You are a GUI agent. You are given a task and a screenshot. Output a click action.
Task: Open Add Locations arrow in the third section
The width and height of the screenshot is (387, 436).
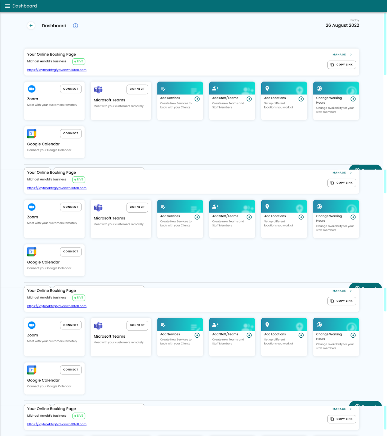pyautogui.click(x=301, y=335)
